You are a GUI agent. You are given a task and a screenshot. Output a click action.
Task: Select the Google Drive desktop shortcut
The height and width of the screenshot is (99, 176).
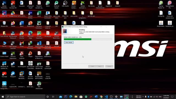point(13,14)
